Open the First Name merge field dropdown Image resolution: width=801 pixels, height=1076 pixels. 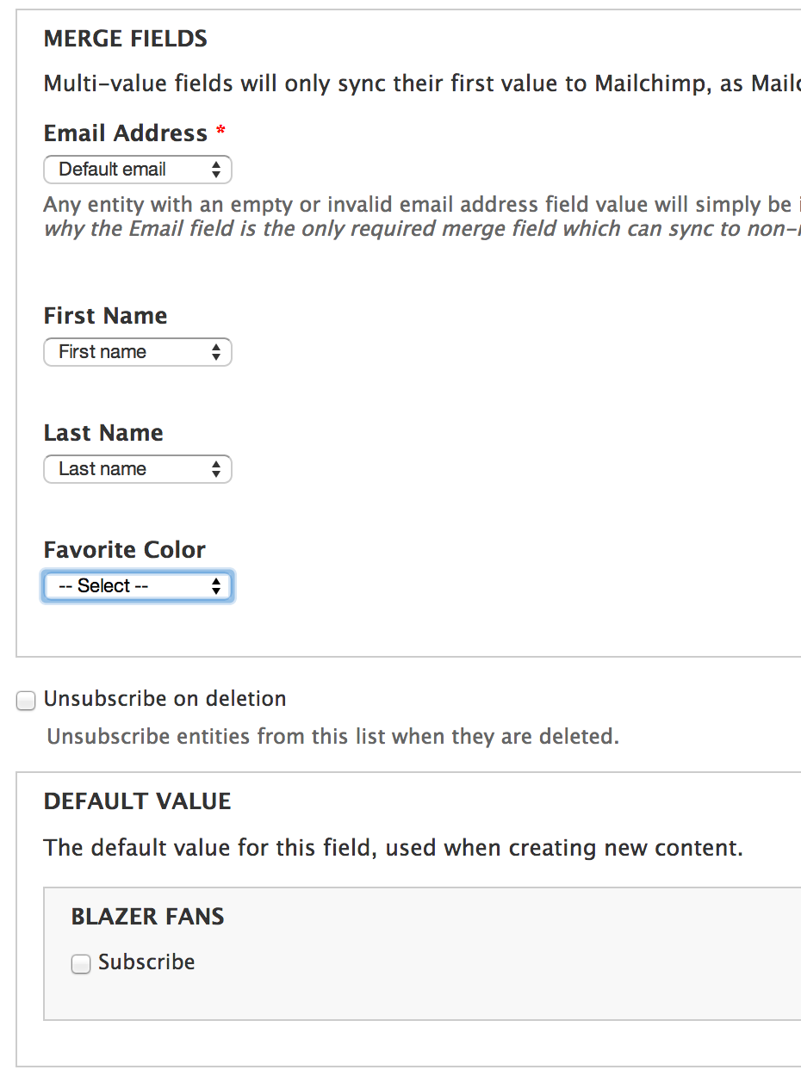(137, 352)
